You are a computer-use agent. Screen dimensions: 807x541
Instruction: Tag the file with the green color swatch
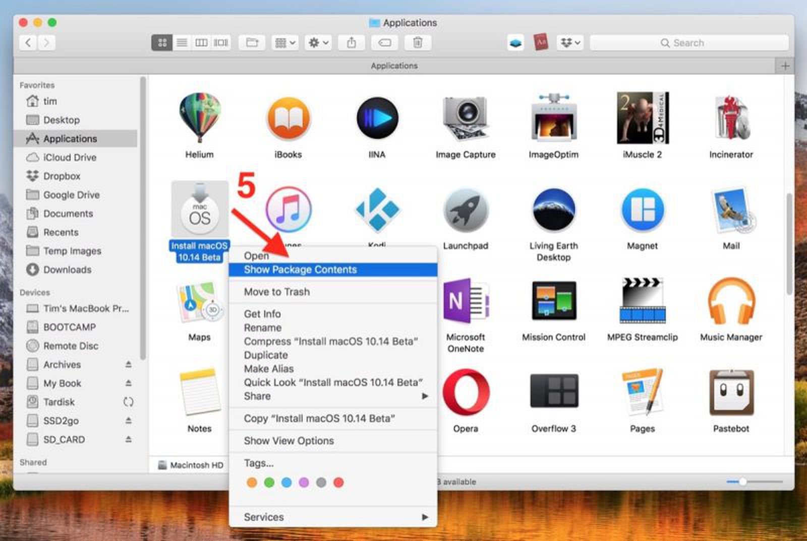coord(270,482)
